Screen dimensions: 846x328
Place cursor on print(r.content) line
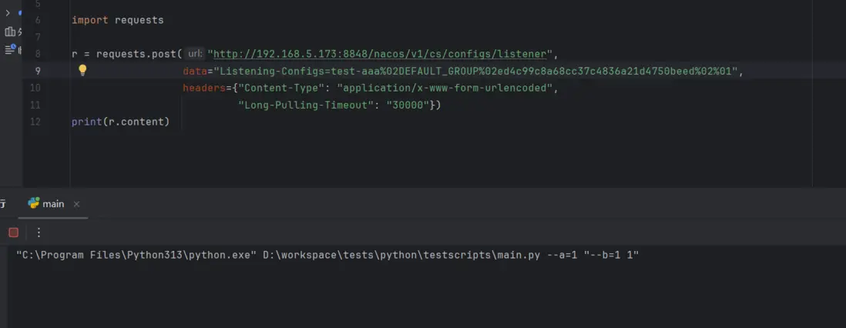point(120,122)
